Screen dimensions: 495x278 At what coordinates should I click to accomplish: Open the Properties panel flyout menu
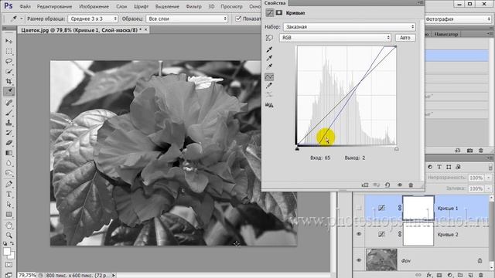(x=420, y=3)
